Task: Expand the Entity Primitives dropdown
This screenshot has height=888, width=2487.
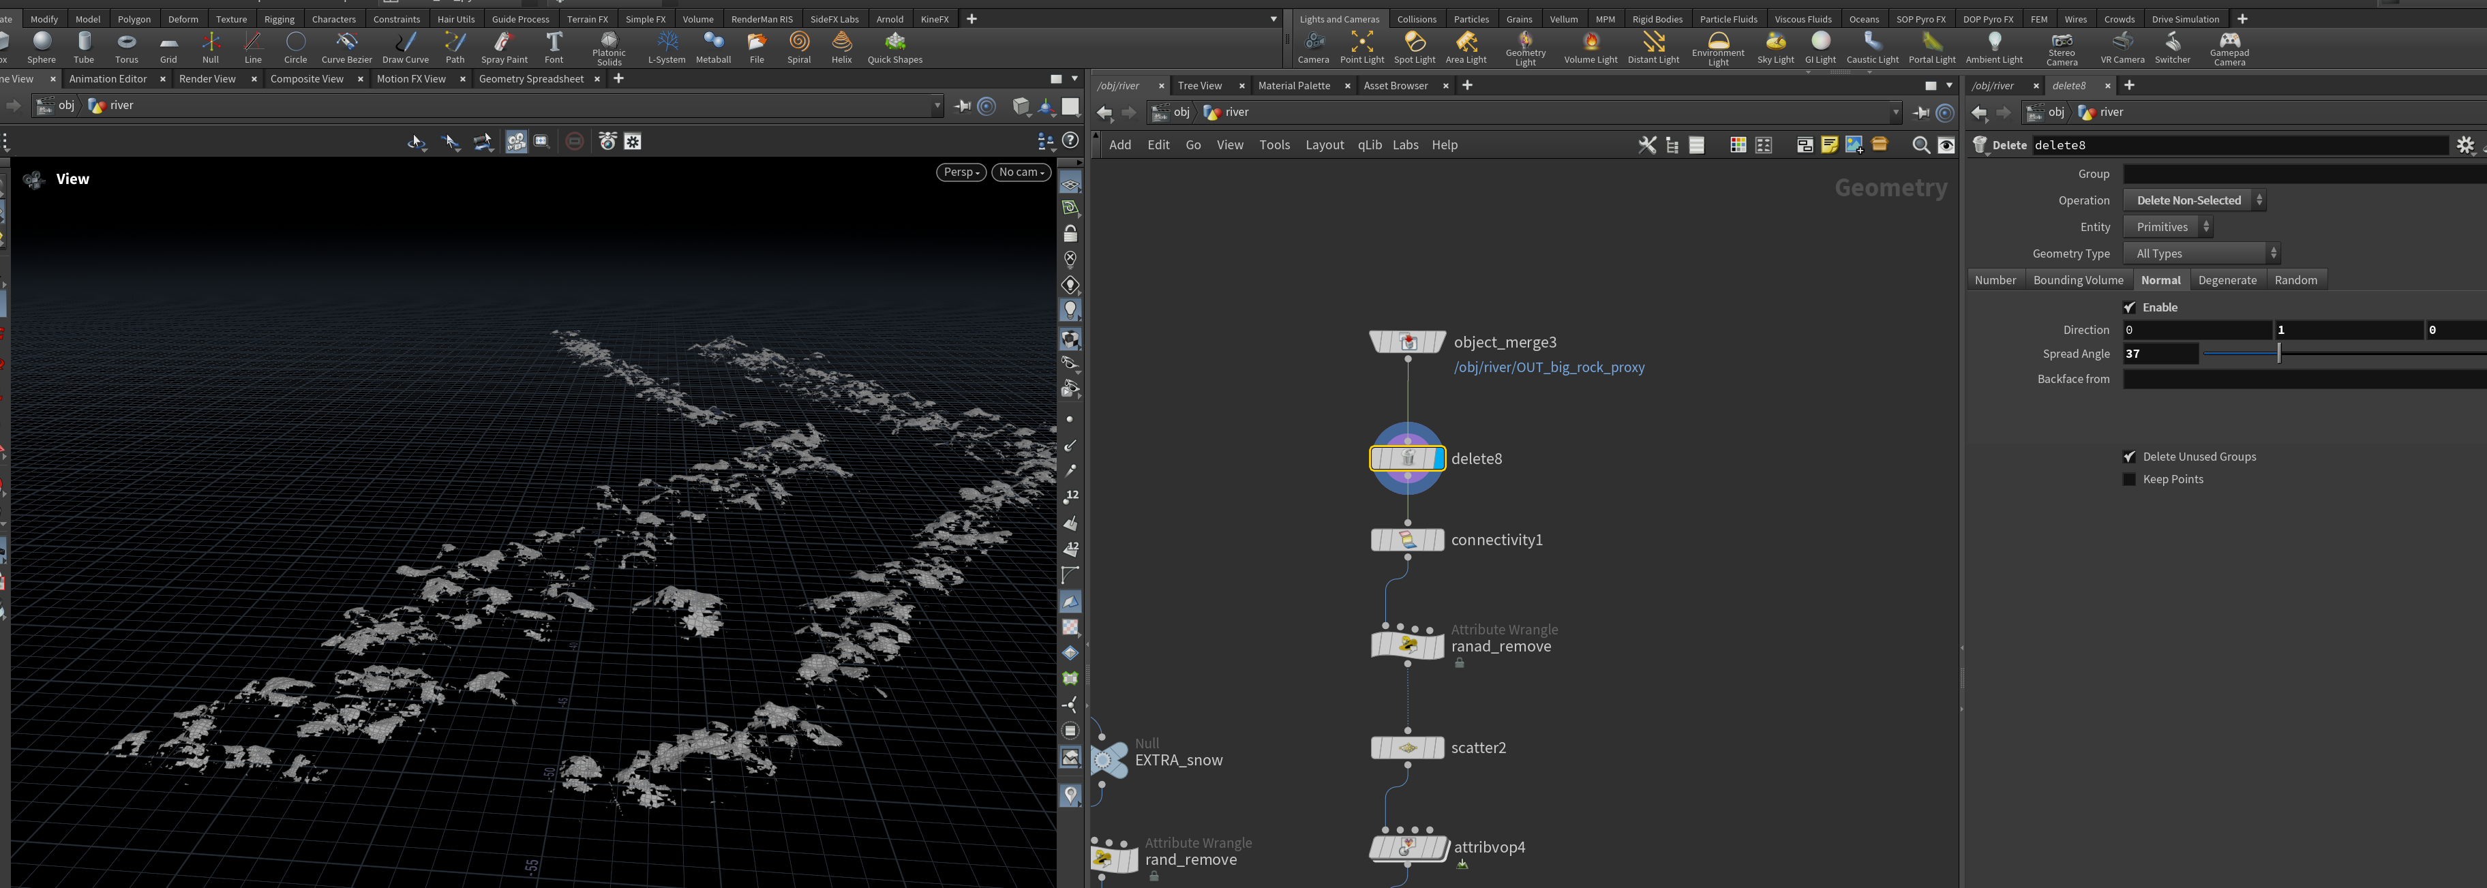Action: [x=2167, y=227]
